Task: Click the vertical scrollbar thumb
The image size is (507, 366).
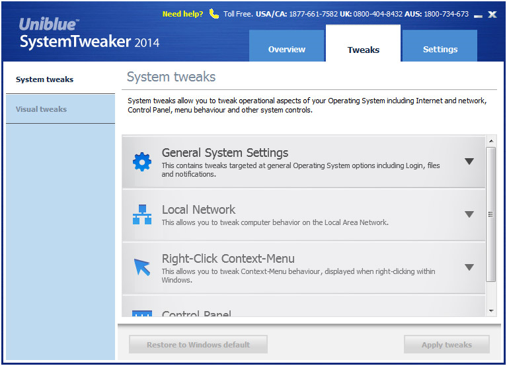Action: [491, 214]
